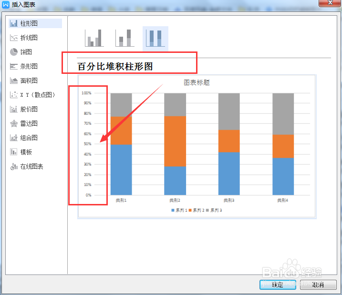This screenshot has width=342, height=295.
Task: Click the gray segment of the 类别4 bar
Action: (283, 114)
